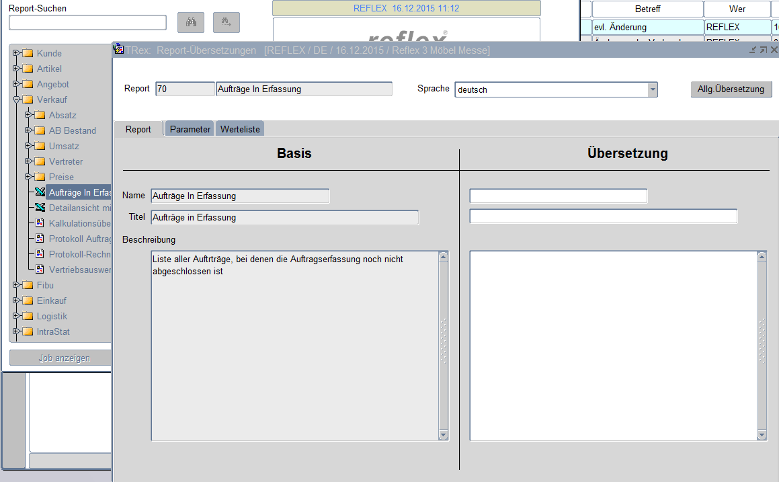Expand the Umsatz subfolder
The image size is (779, 482).
pyautogui.click(x=28, y=146)
